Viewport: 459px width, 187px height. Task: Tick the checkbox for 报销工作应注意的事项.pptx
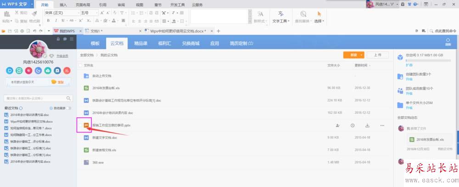click(x=80, y=125)
